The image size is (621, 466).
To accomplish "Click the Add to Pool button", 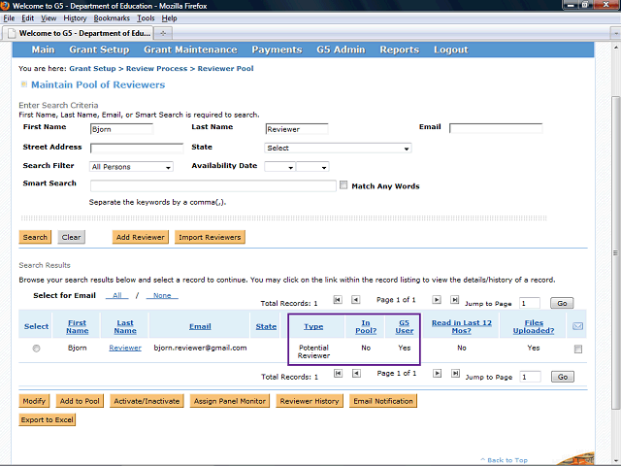I will (79, 401).
